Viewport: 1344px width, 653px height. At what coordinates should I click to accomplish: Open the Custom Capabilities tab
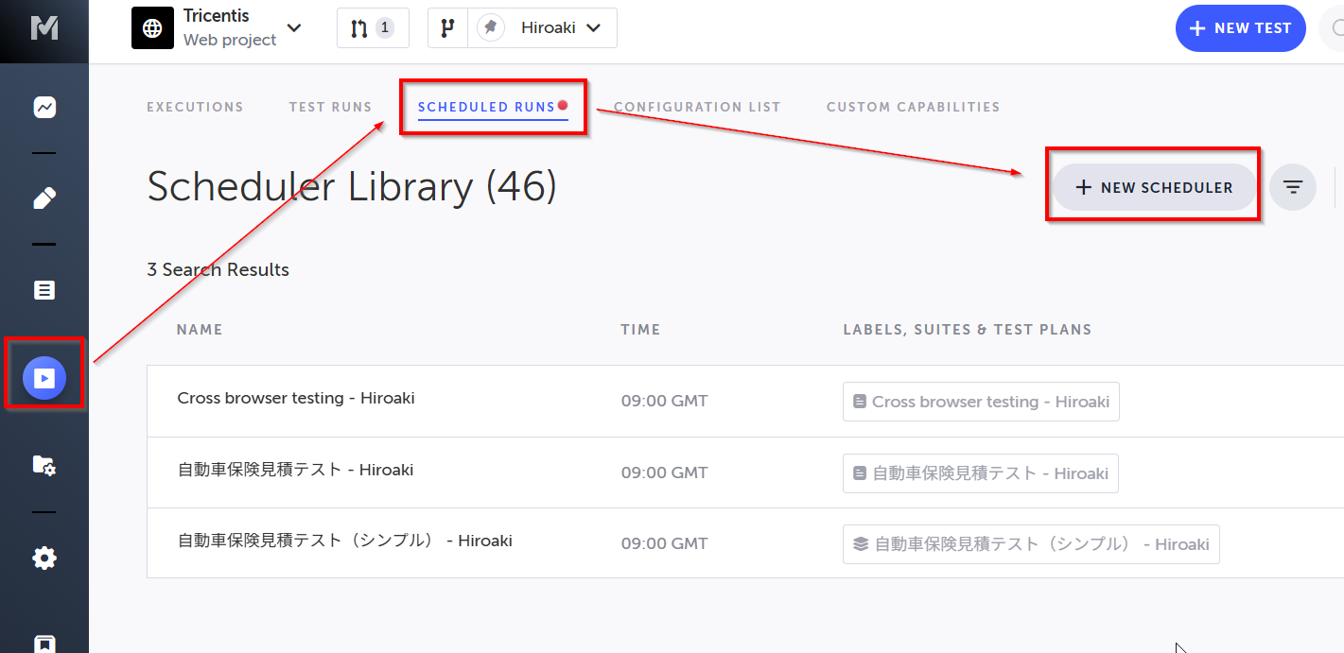912,107
